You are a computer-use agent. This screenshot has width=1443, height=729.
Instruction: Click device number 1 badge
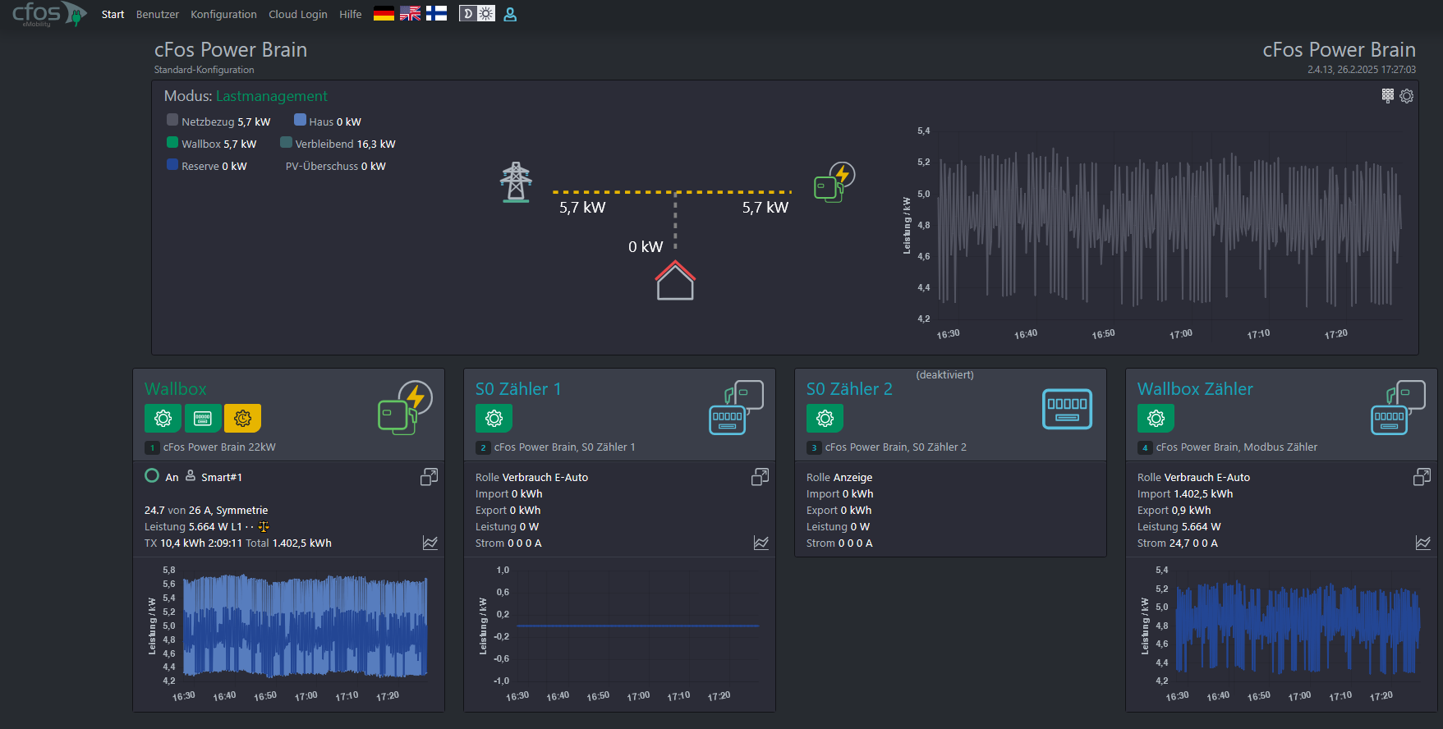point(152,447)
